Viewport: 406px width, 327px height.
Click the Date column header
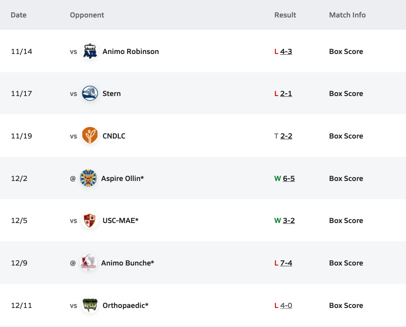[x=19, y=15]
